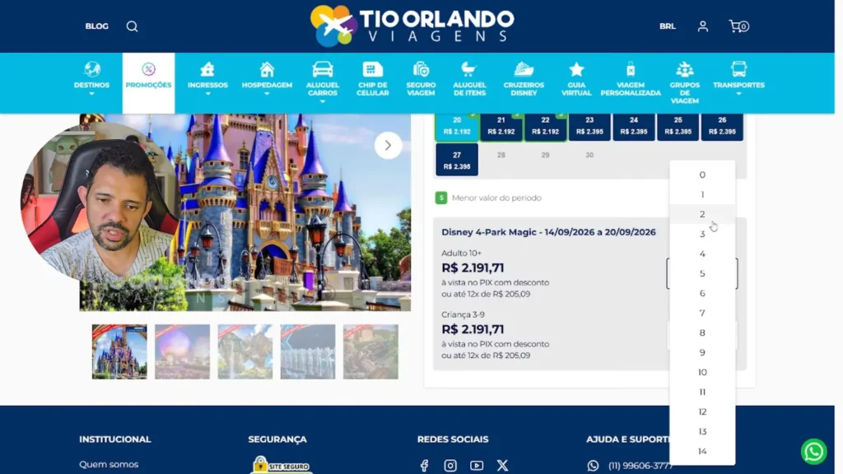Pick calendar date 25 at R$ 2.395

[x=678, y=127]
